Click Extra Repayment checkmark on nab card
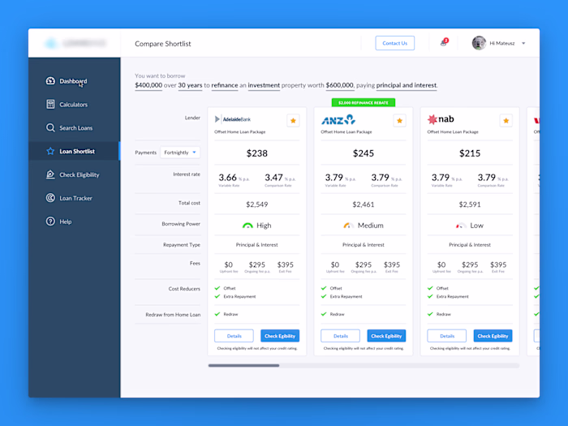The height and width of the screenshot is (426, 568). (430, 296)
